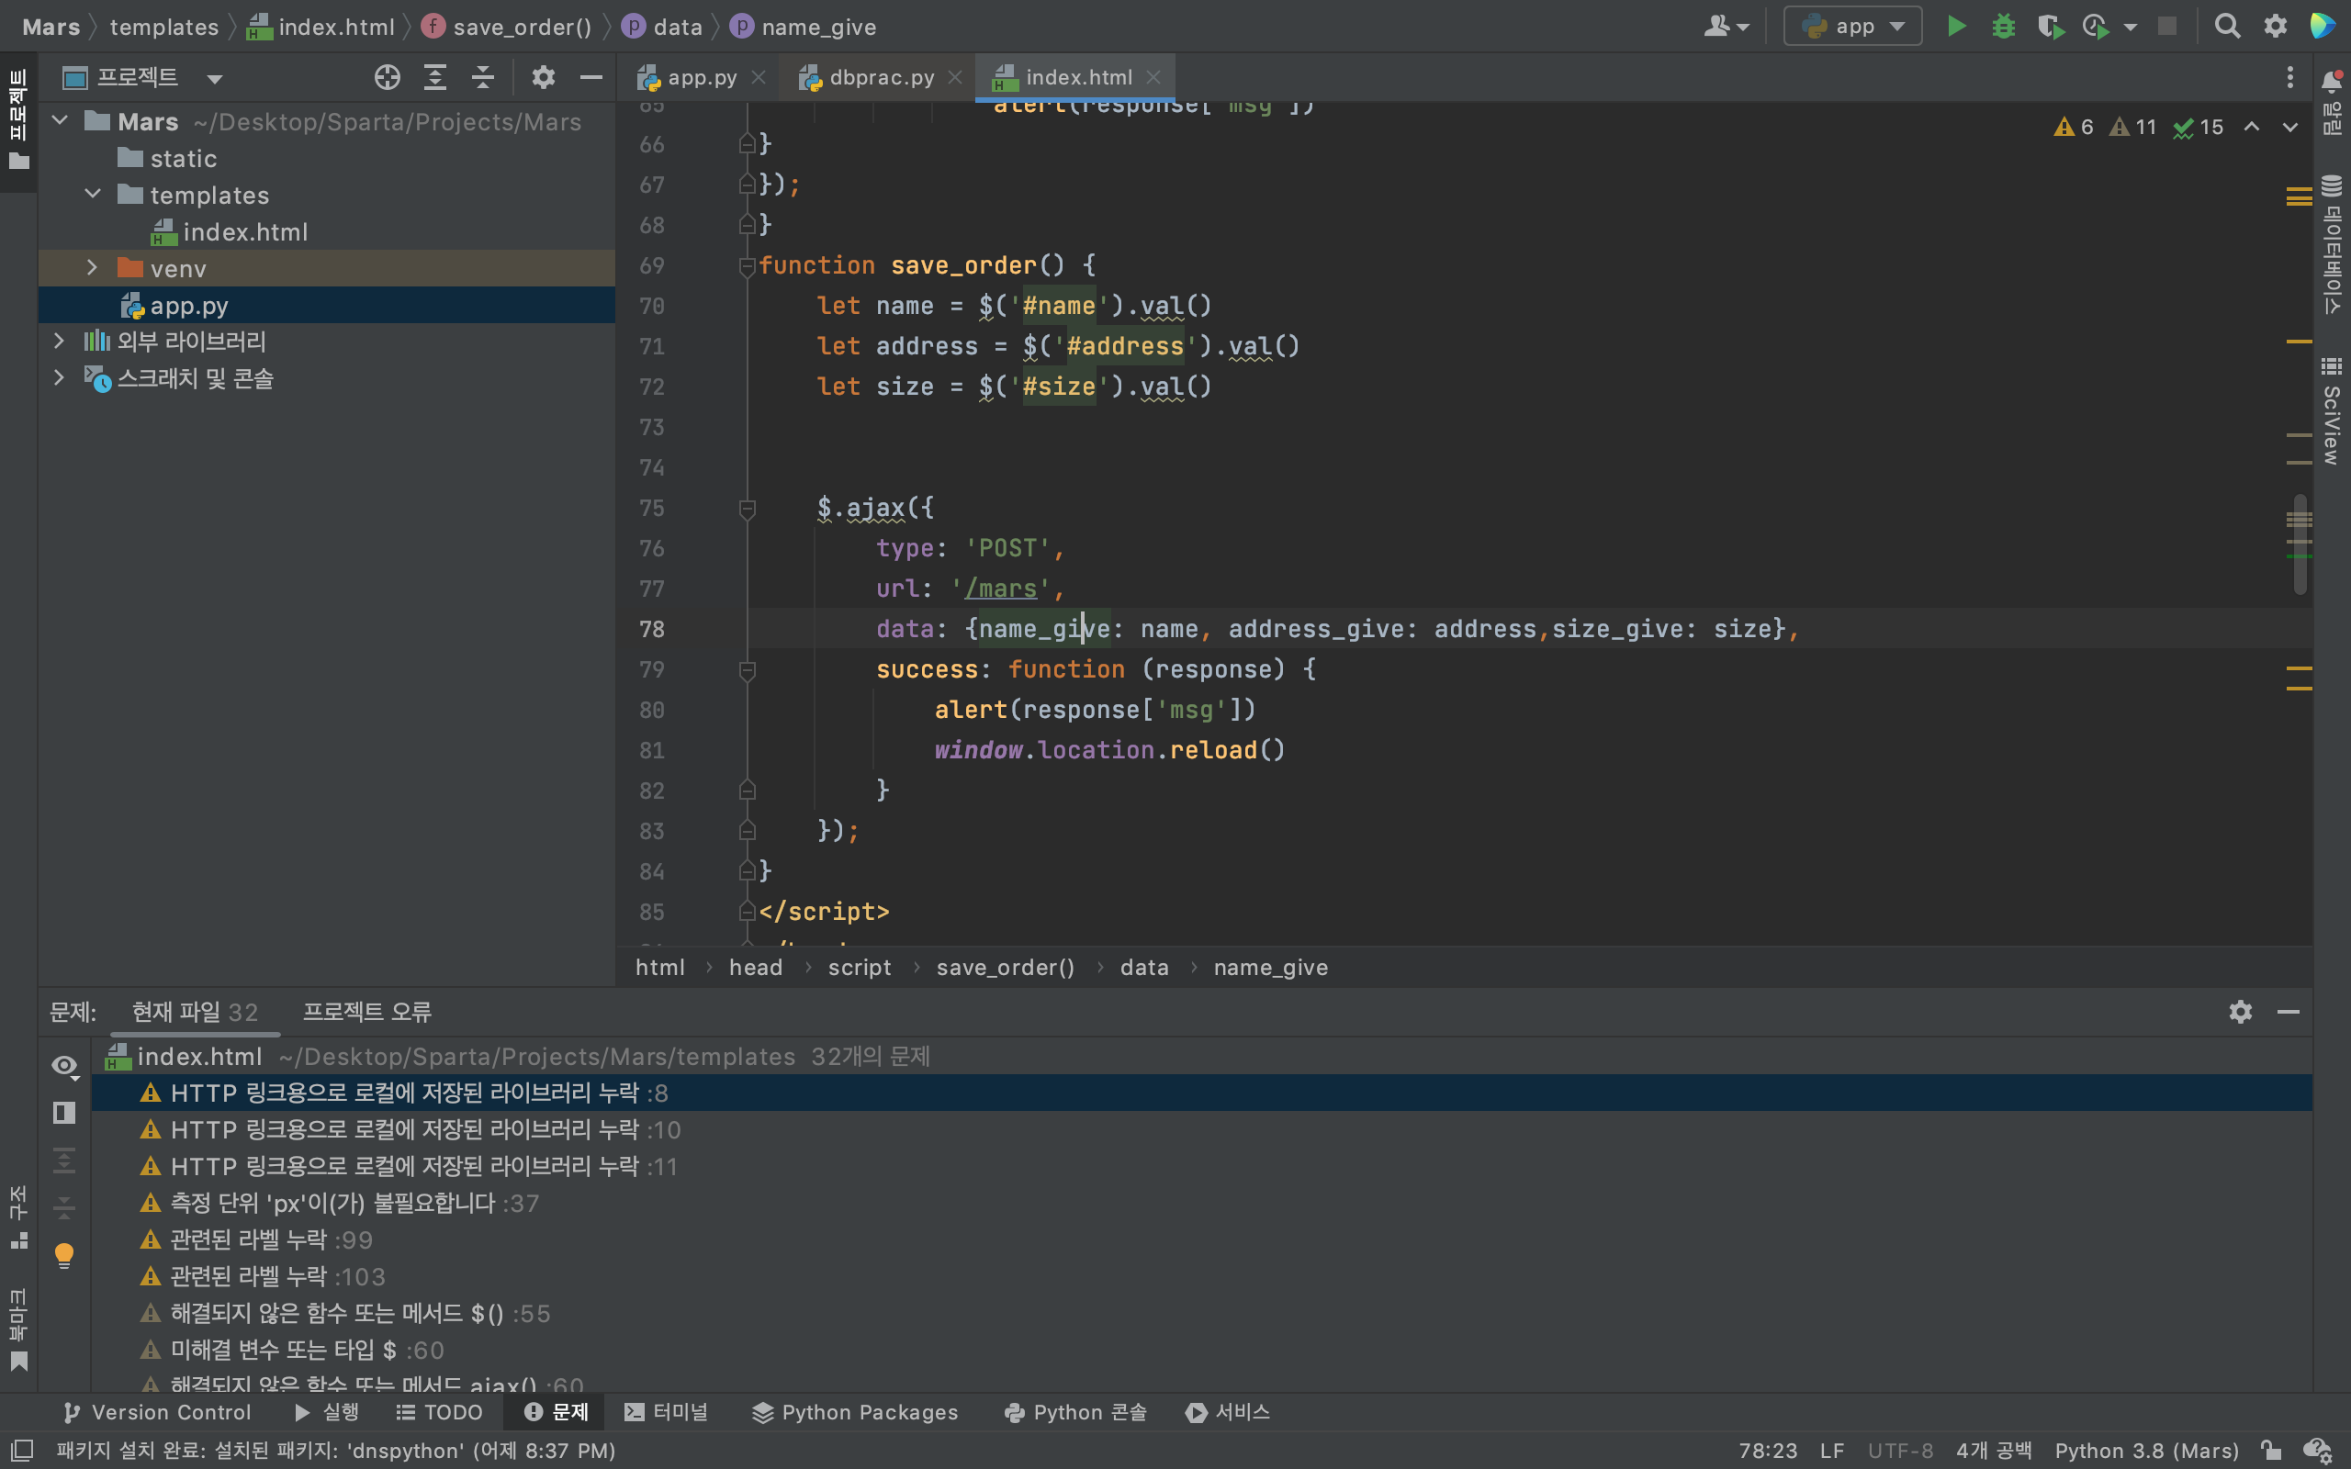
Task: Expand the venv folder
Action: tap(92, 267)
